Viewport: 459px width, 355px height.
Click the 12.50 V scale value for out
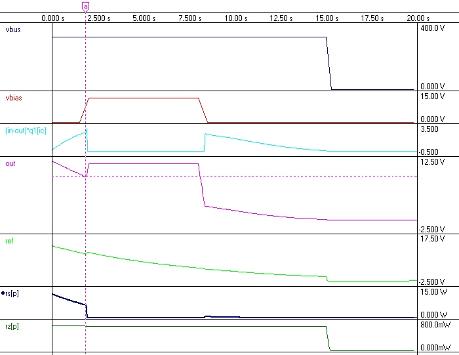(x=432, y=162)
